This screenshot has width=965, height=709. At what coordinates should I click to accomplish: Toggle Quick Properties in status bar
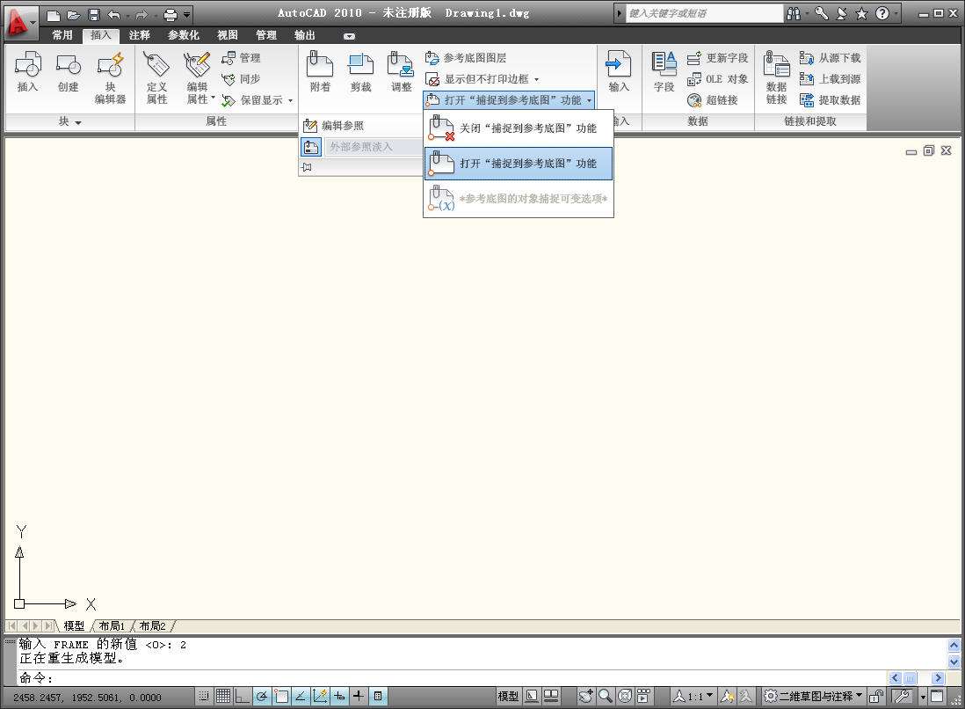coord(378,696)
